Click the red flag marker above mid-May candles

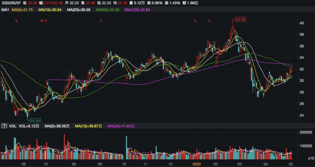(x=16, y=21)
